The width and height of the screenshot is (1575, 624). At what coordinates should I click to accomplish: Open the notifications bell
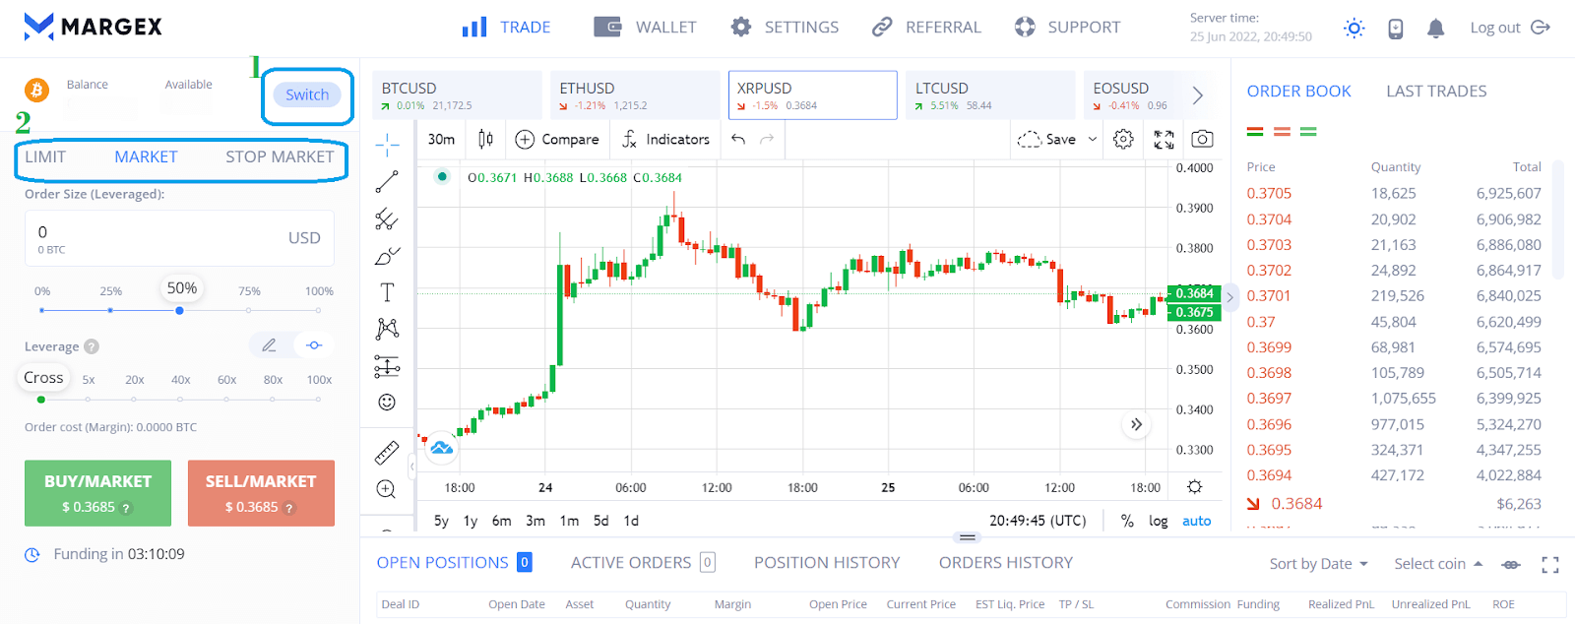[x=1436, y=29]
